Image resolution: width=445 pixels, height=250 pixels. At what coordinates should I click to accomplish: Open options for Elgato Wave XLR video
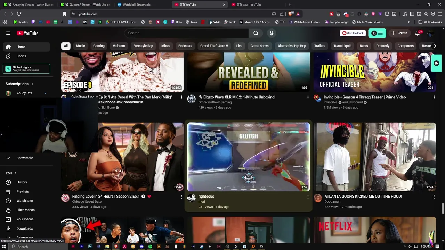(308, 98)
